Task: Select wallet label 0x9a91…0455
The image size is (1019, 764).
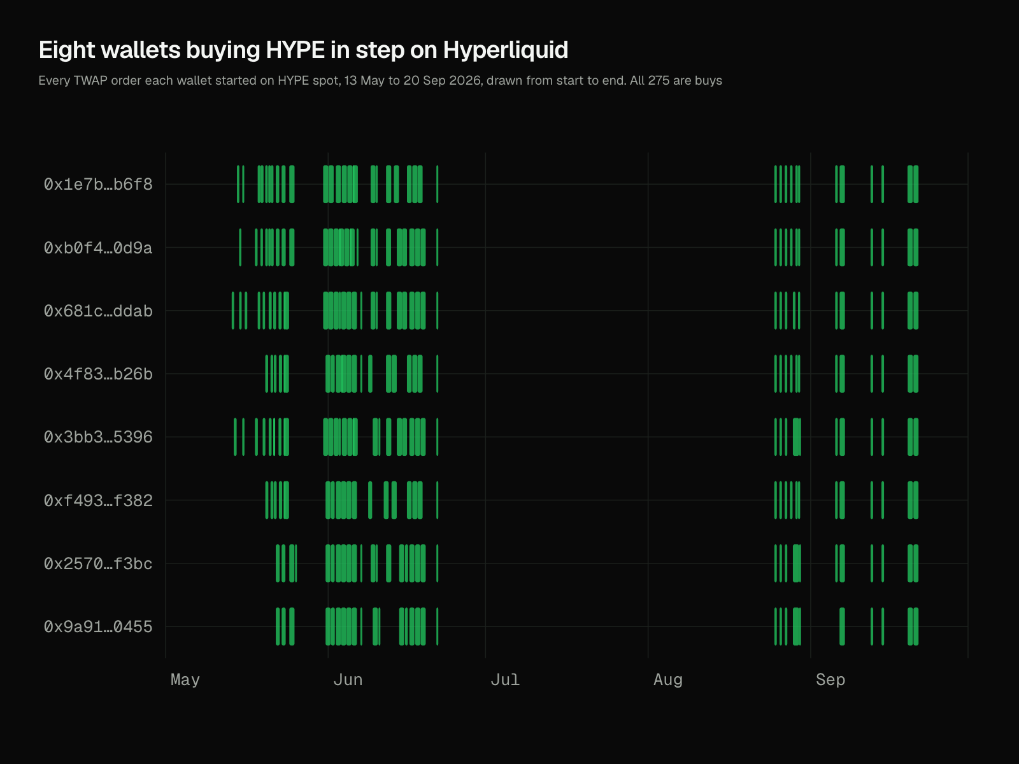Action: point(98,626)
